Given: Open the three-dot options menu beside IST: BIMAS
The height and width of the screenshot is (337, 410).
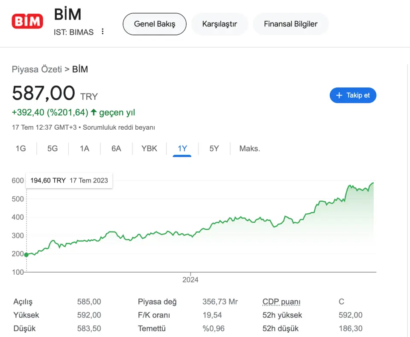Looking at the screenshot, I should [x=102, y=32].
